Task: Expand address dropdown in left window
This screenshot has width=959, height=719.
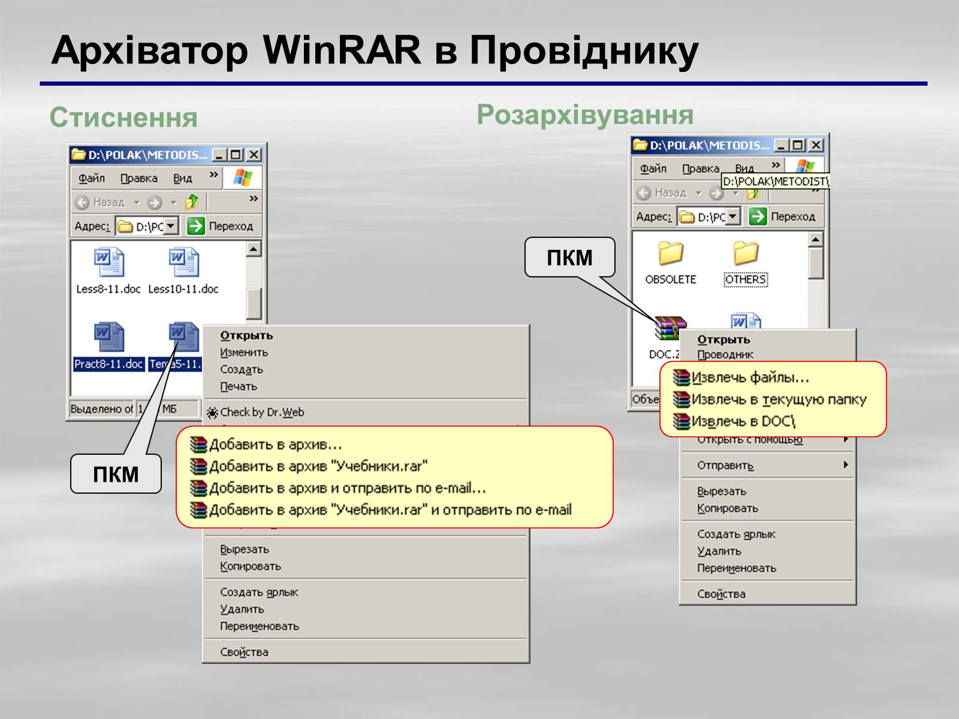Action: pyautogui.click(x=171, y=226)
